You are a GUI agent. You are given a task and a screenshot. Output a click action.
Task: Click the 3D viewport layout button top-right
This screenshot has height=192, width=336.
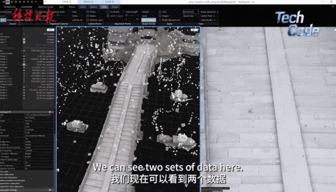194,30
